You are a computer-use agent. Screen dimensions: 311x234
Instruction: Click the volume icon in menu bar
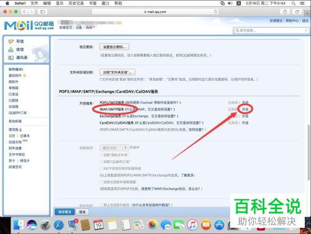pyautogui.click(x=230, y=3)
